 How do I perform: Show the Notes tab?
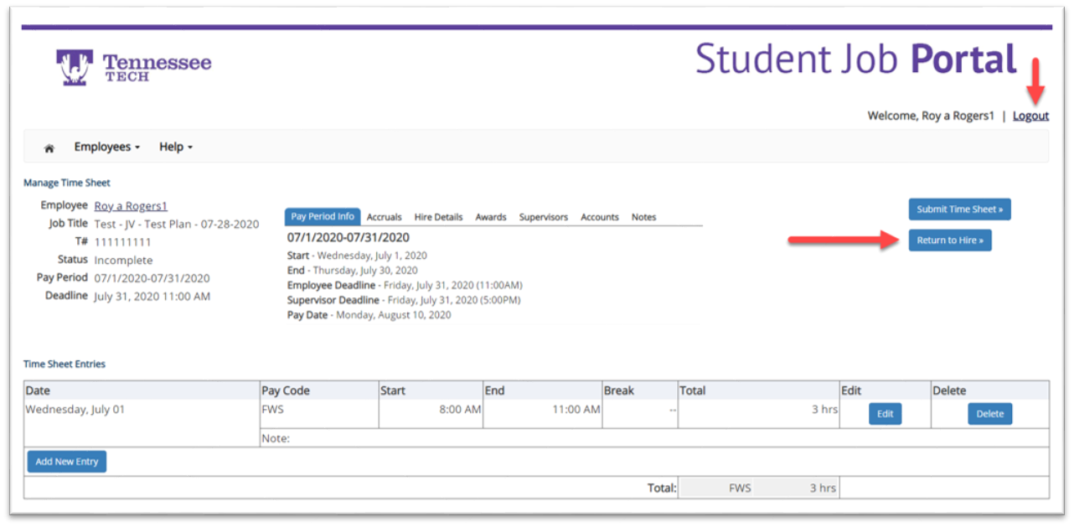tap(643, 217)
